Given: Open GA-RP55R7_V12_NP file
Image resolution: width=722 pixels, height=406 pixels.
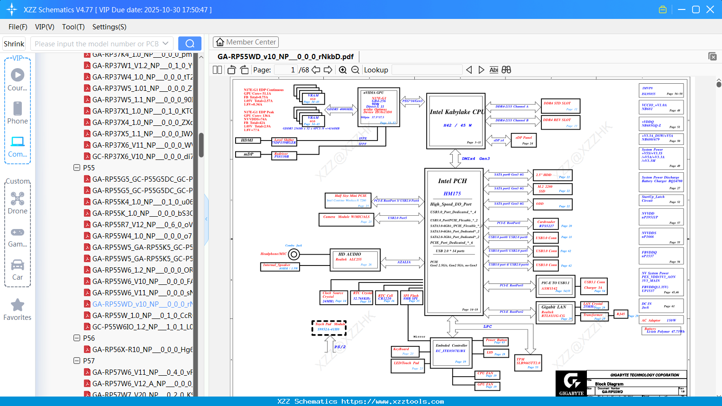Looking at the screenshot, I should [x=142, y=224].
